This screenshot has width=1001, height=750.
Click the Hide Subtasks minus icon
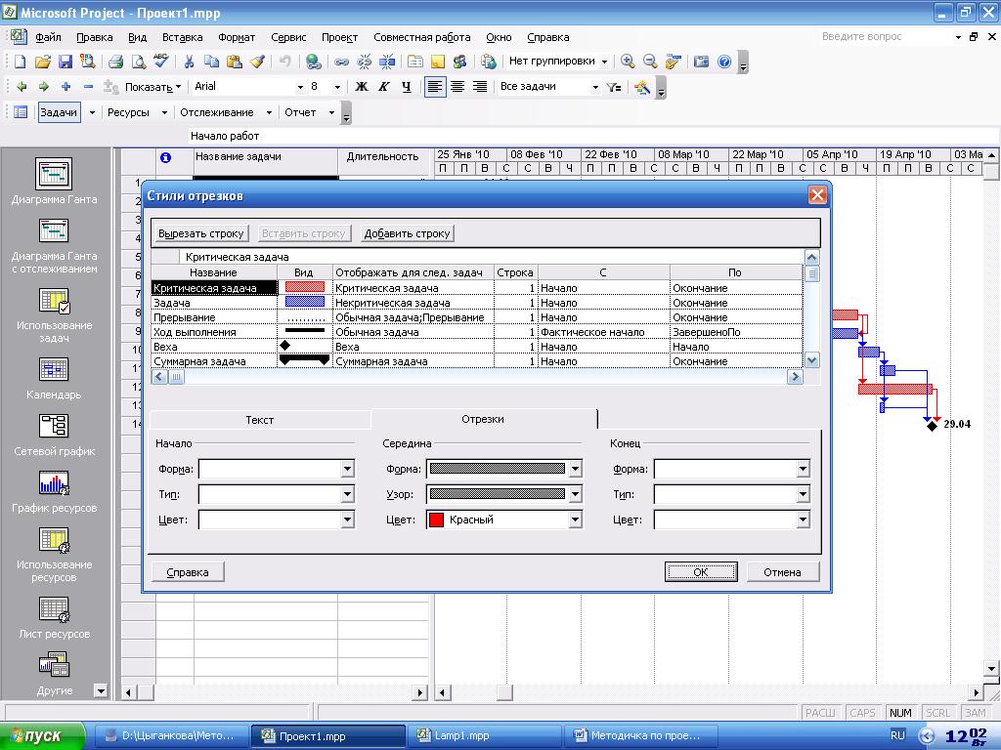click(88, 87)
